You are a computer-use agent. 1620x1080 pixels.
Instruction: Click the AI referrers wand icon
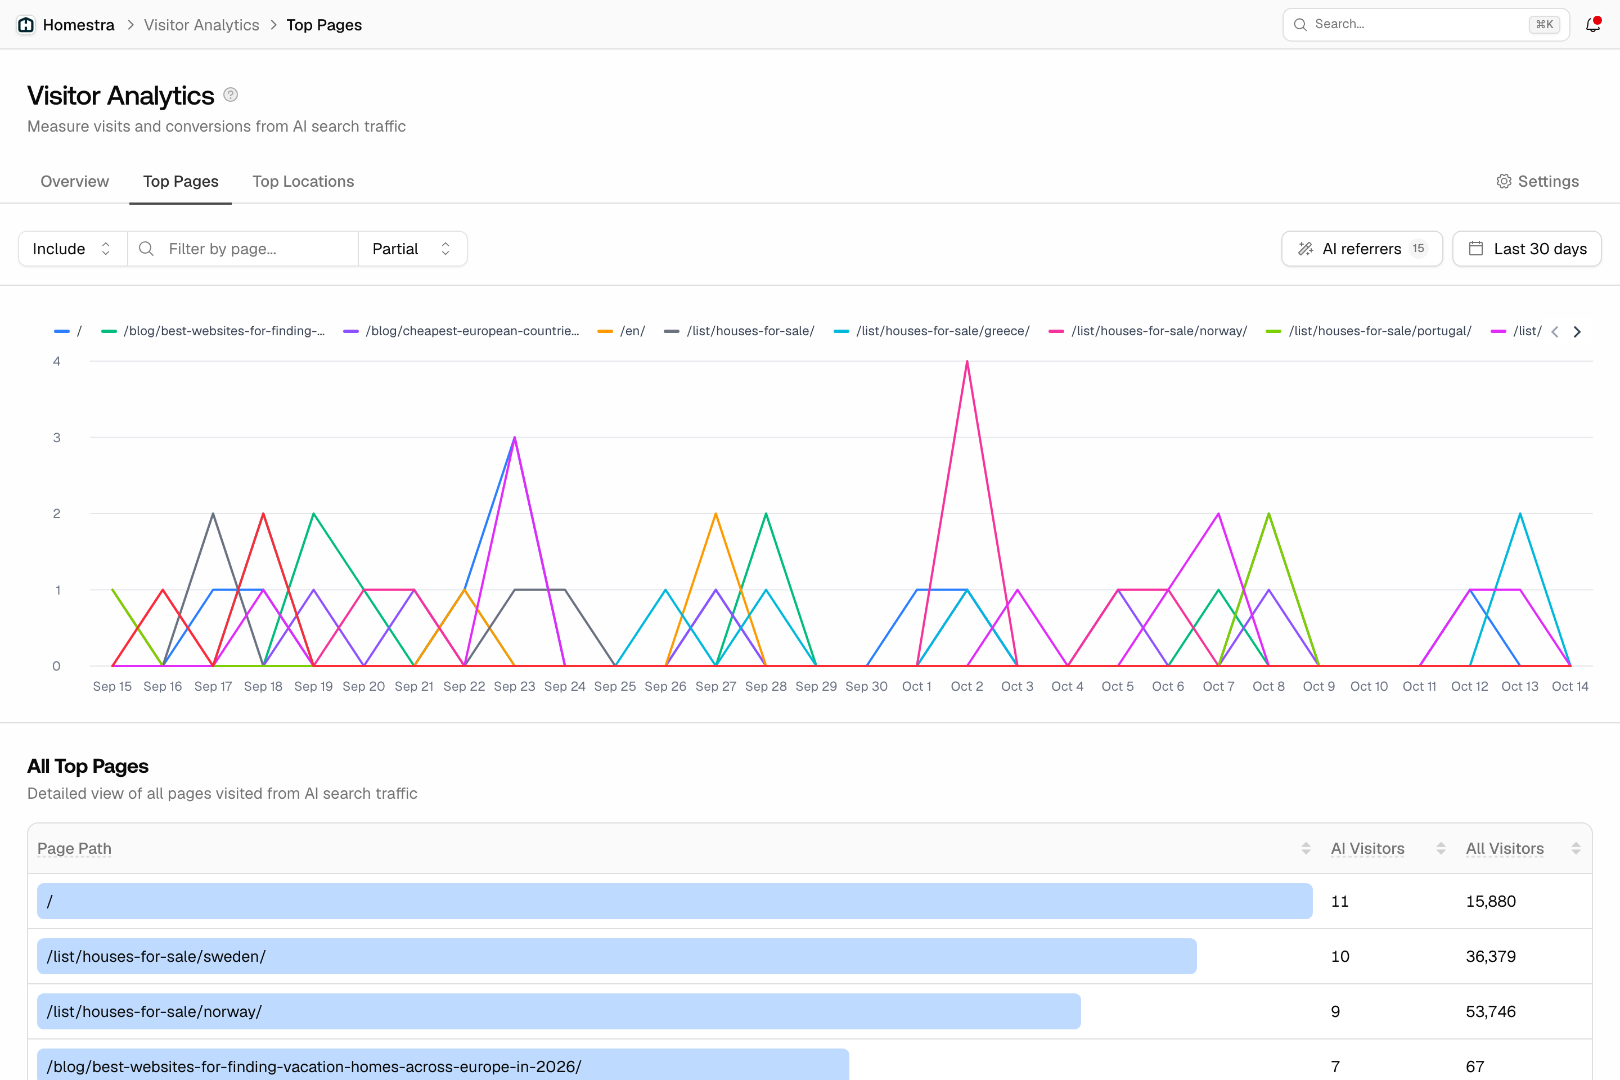pyautogui.click(x=1305, y=249)
